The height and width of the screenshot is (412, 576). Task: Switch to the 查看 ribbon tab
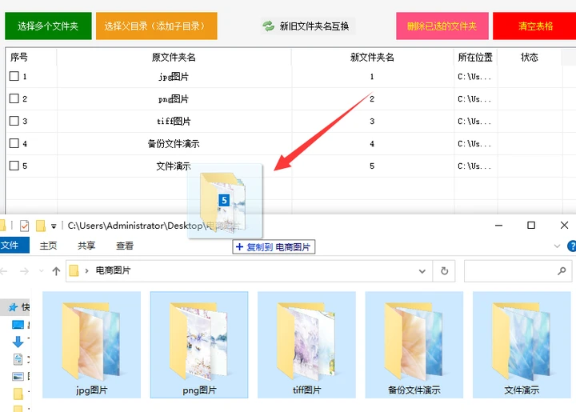pos(125,246)
